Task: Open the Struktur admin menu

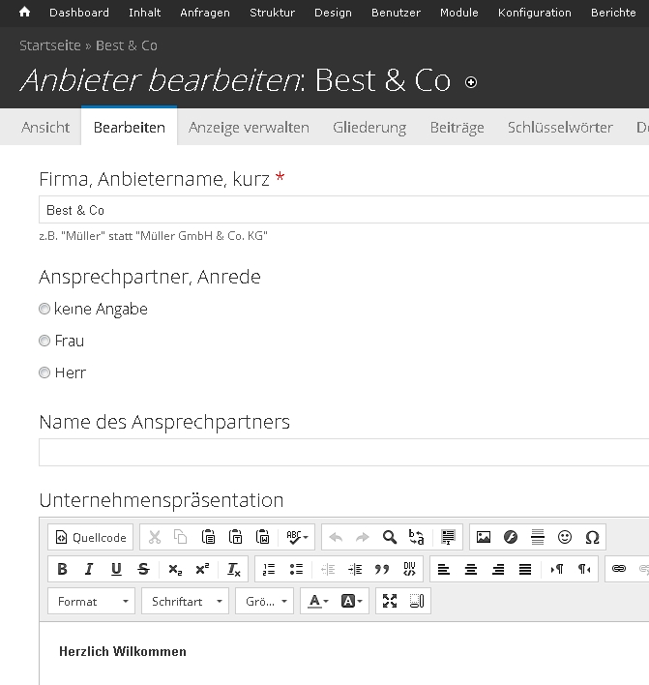Action: 272,13
